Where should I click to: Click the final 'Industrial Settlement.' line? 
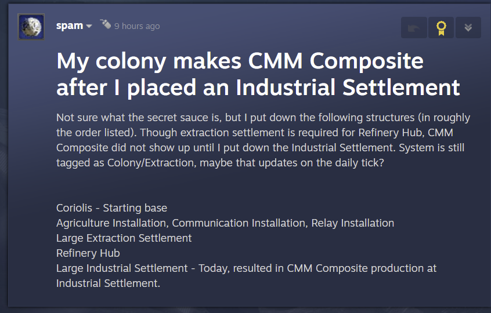[x=108, y=283]
